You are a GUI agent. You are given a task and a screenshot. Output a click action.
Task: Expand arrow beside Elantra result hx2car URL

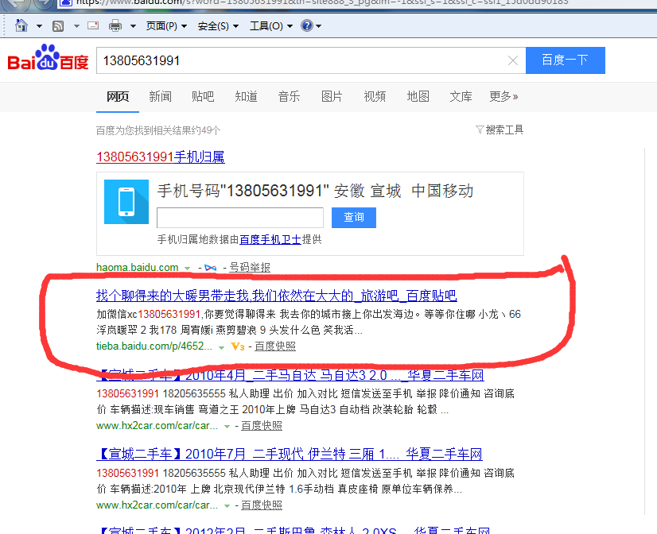click(227, 506)
